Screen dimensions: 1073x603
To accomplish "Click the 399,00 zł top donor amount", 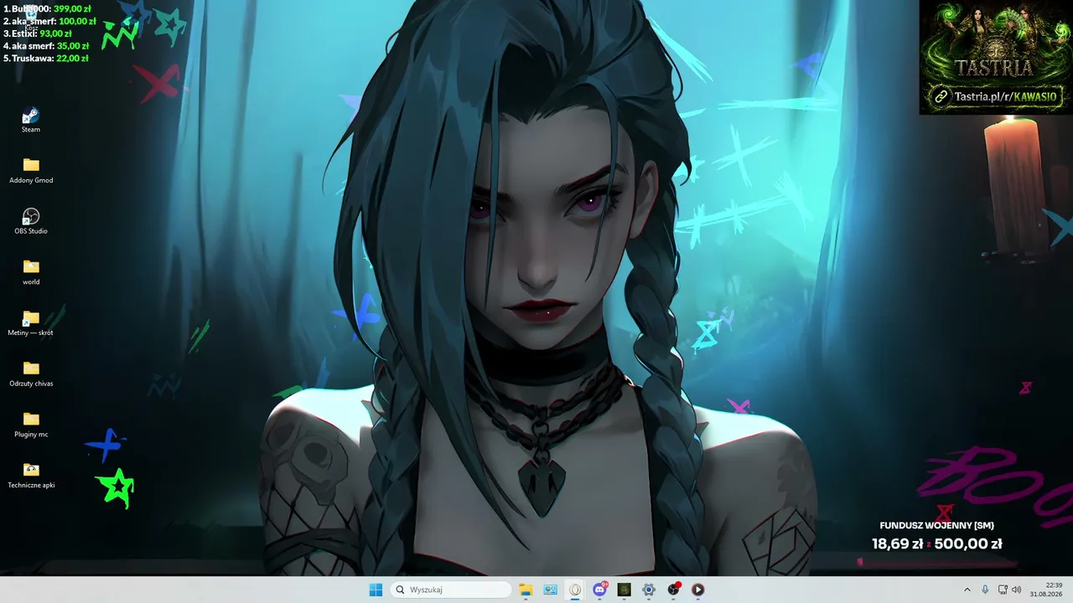I will click(72, 9).
